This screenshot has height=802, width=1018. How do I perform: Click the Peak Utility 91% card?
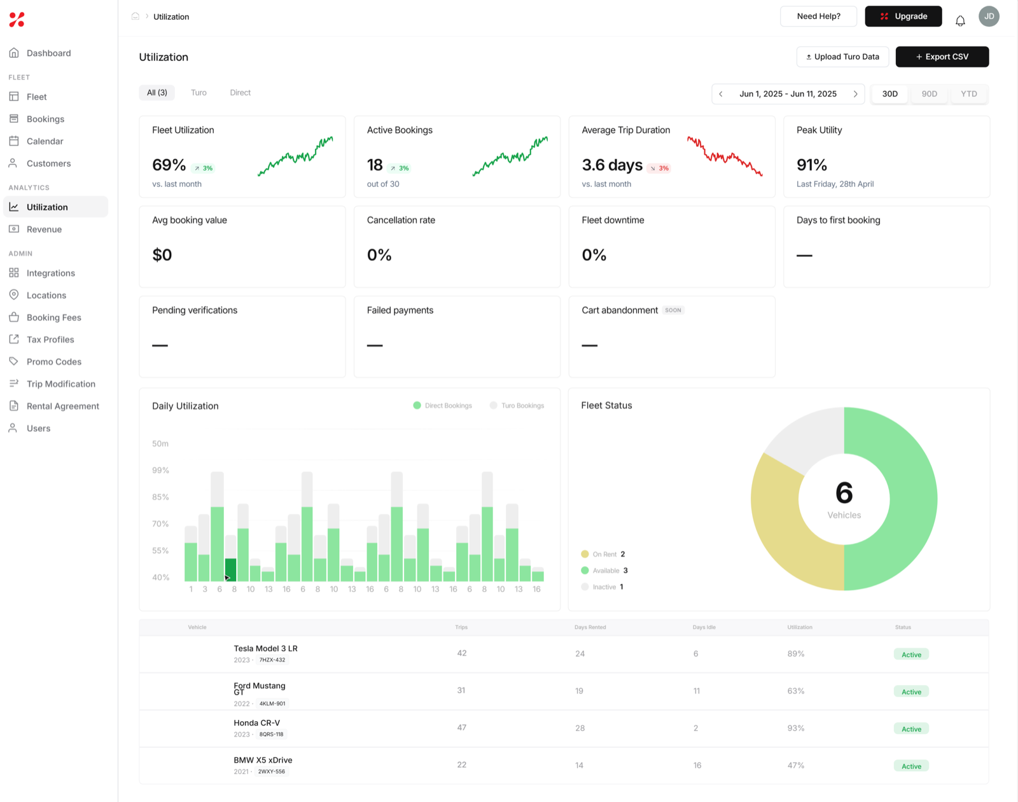point(886,156)
